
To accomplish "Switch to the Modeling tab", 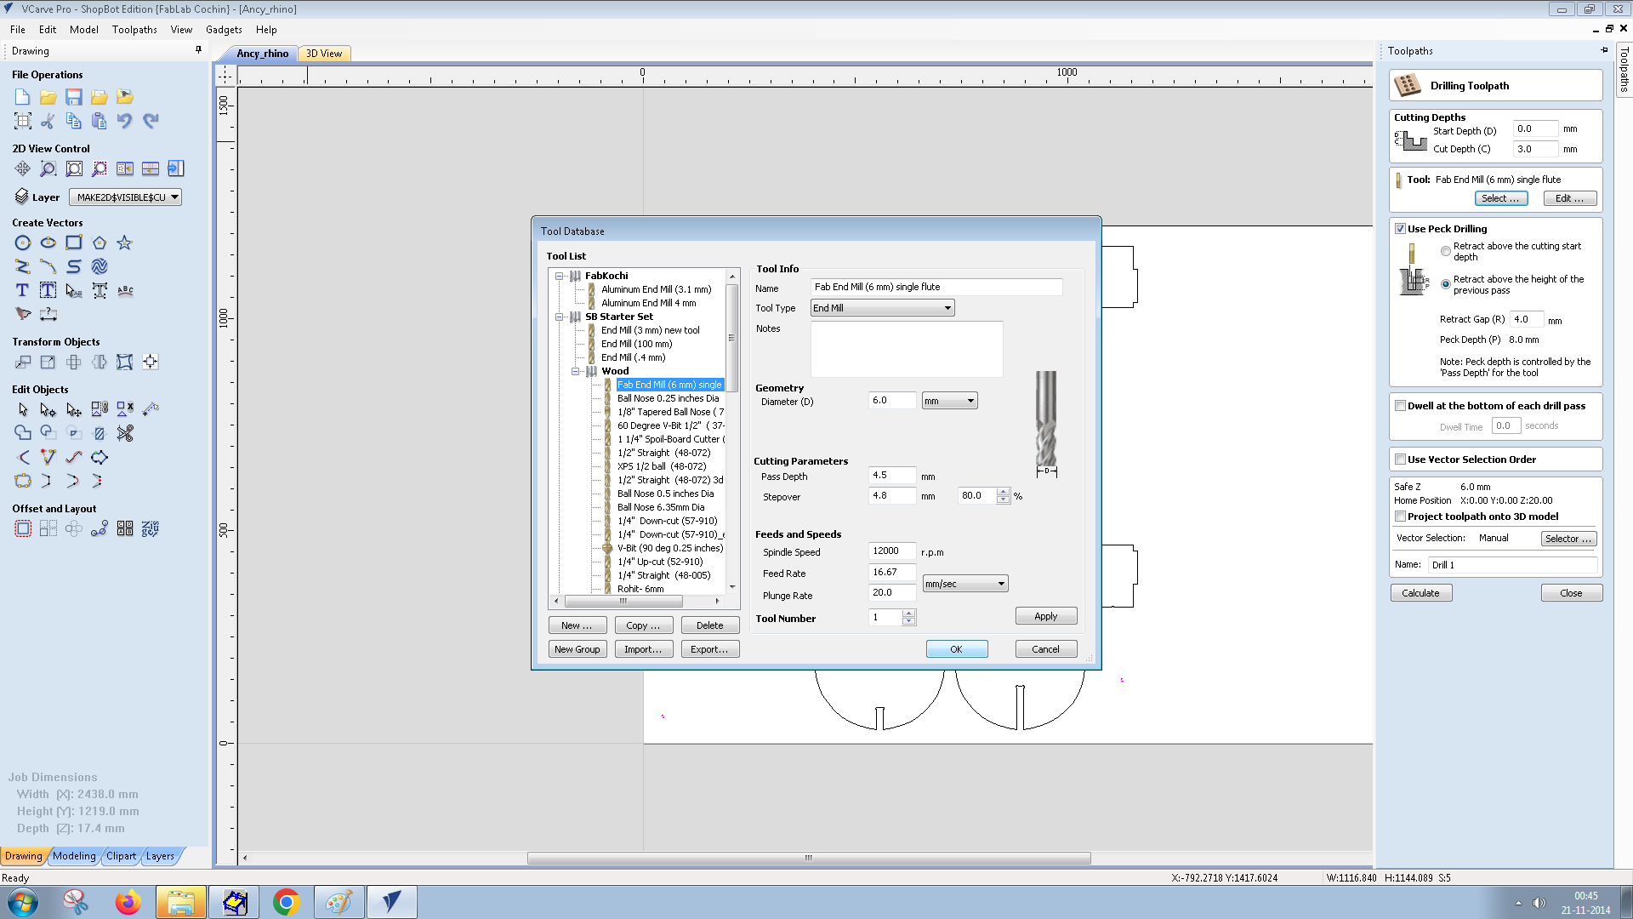I will 74,856.
